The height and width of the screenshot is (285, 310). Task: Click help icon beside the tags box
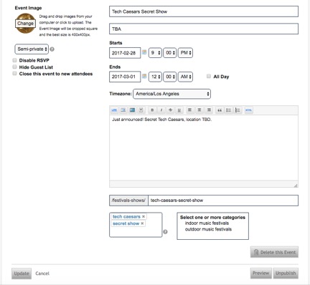165,232
